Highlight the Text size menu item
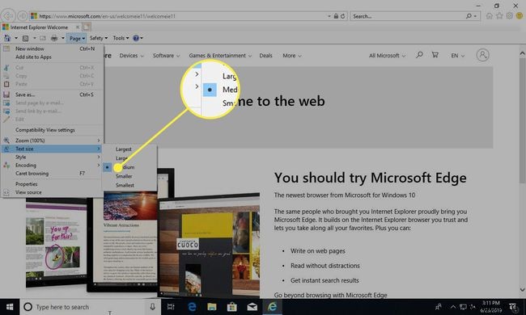Image resolution: width=526 pixels, height=315 pixels. coord(52,149)
